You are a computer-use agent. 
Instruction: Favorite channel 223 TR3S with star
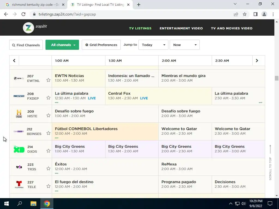48,168
